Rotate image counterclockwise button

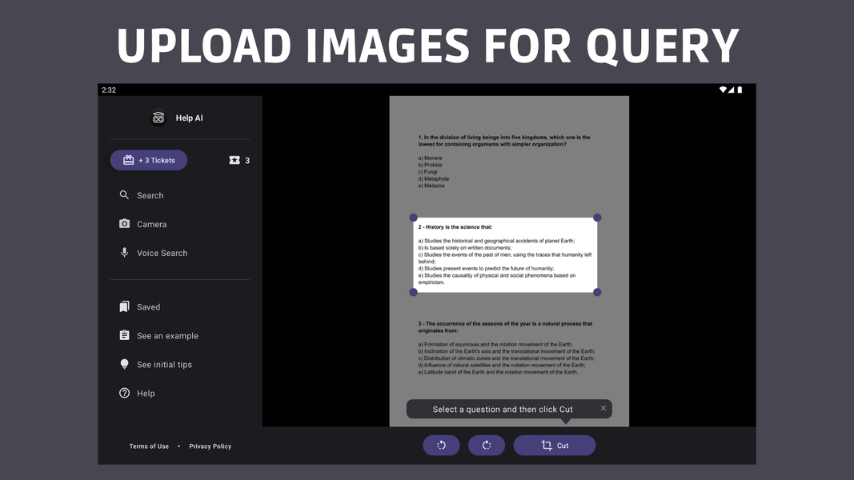coord(441,445)
